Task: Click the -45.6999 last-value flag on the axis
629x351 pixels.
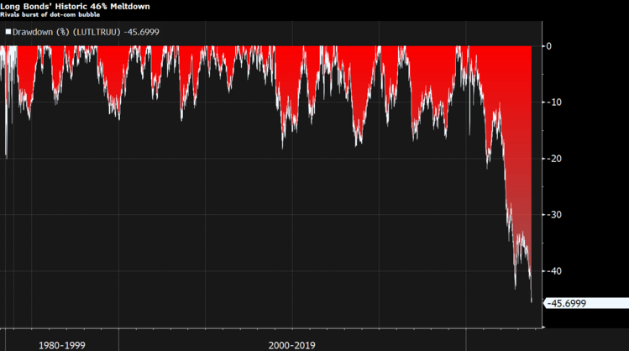Action: pyautogui.click(x=585, y=303)
